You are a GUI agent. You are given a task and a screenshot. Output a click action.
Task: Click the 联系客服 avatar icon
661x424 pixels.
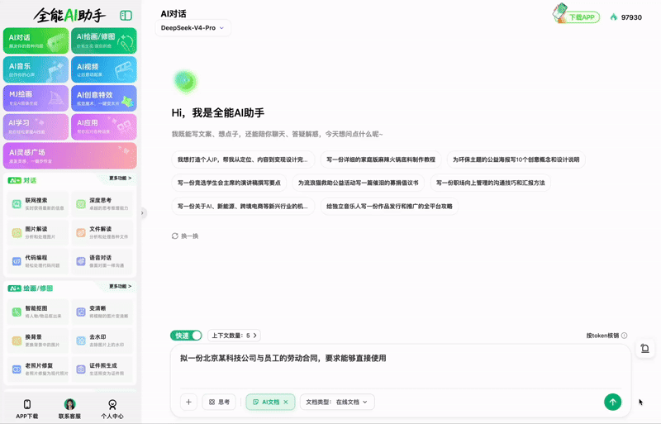click(x=69, y=404)
